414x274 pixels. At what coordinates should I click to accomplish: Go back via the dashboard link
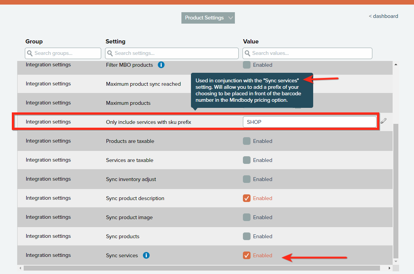pos(383,16)
